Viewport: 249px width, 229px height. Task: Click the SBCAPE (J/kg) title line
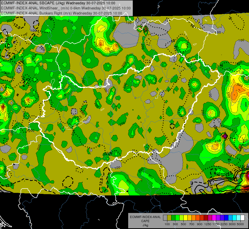(58, 3)
